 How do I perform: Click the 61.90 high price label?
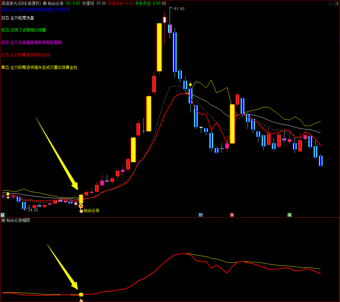pos(179,9)
